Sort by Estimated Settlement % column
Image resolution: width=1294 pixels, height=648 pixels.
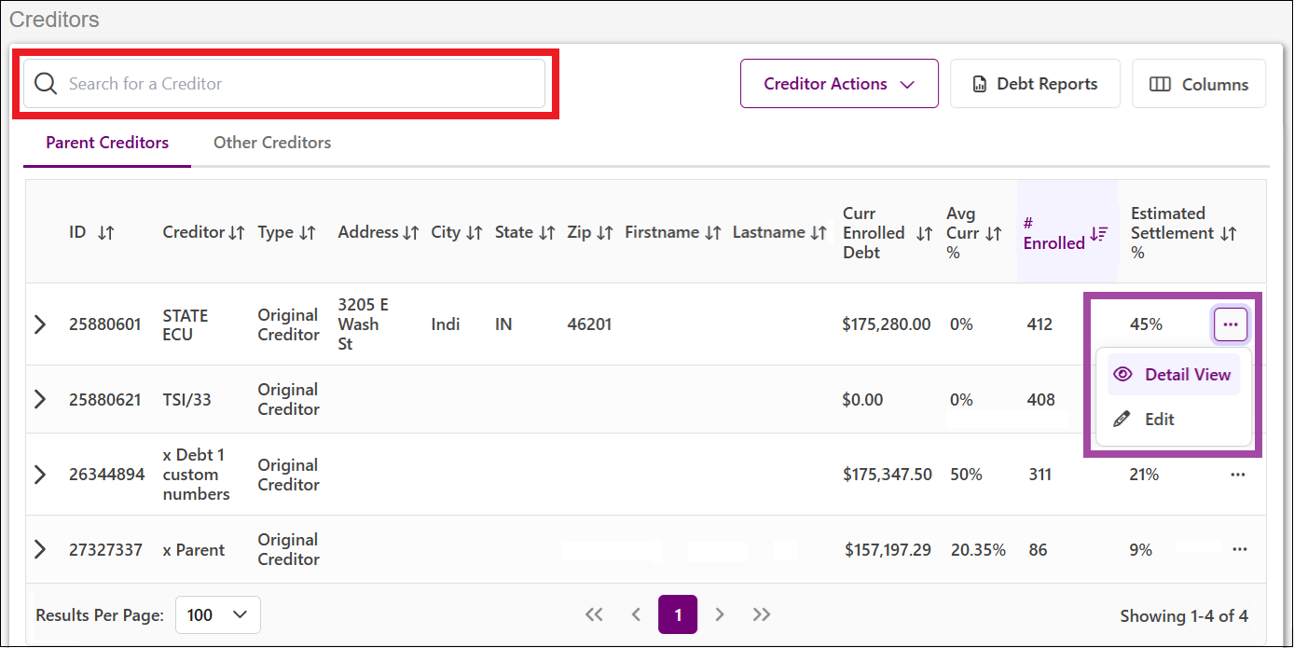tap(1229, 234)
